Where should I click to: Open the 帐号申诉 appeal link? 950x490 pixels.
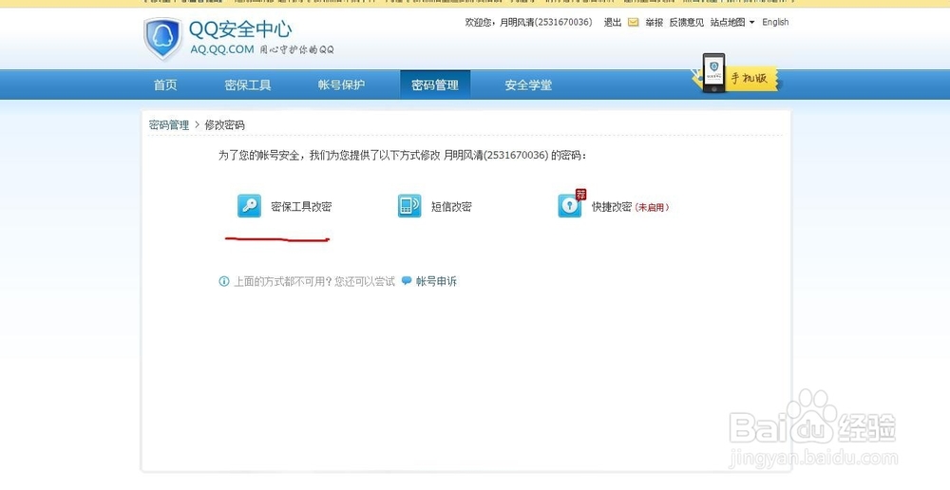tap(436, 281)
